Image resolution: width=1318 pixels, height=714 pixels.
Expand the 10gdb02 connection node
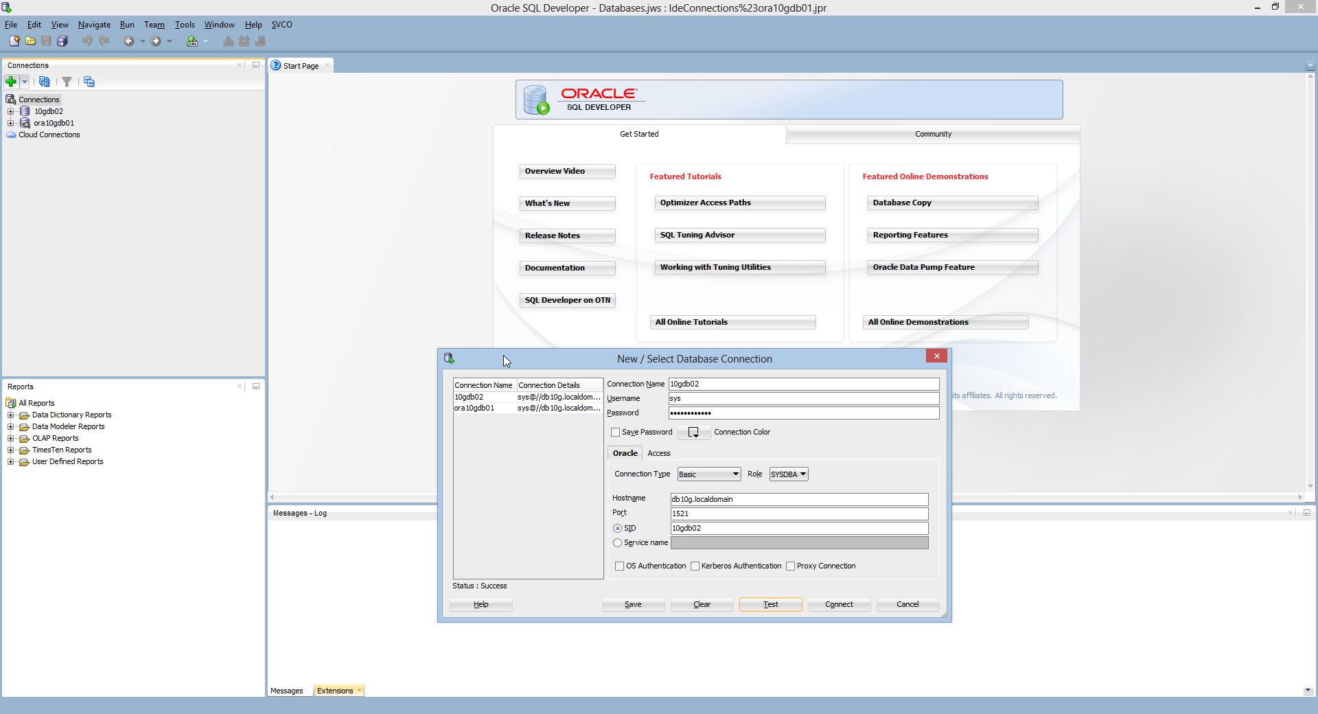11,111
